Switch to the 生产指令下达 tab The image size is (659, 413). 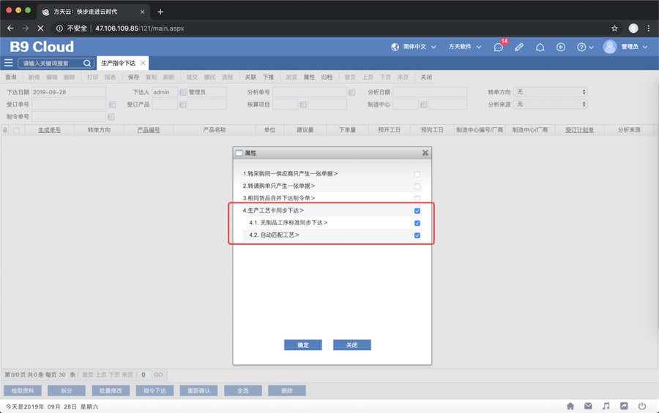click(118, 63)
